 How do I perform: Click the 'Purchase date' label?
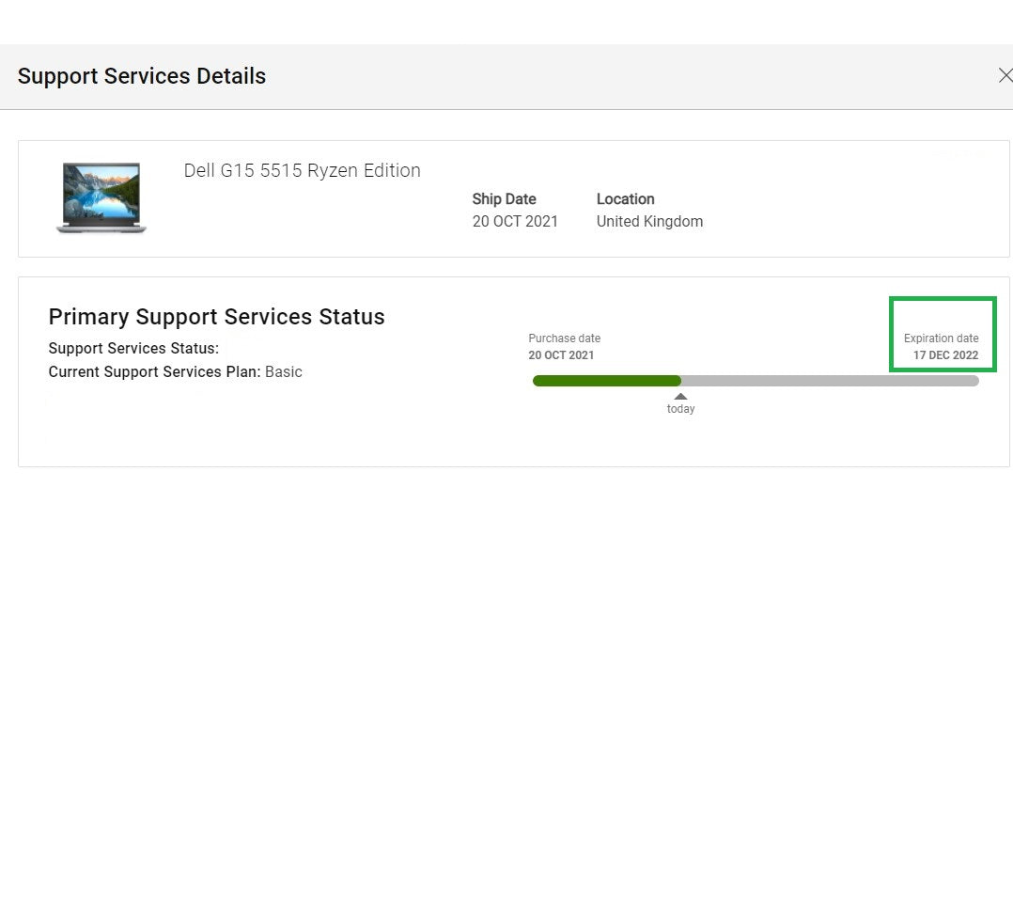(565, 338)
